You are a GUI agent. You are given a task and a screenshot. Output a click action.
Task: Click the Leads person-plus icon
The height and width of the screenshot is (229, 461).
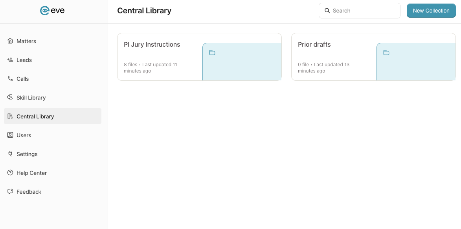click(x=10, y=60)
